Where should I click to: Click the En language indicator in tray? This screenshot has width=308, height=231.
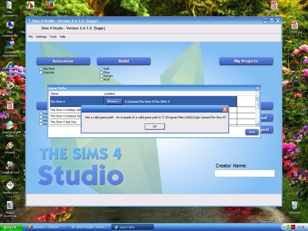293,227
